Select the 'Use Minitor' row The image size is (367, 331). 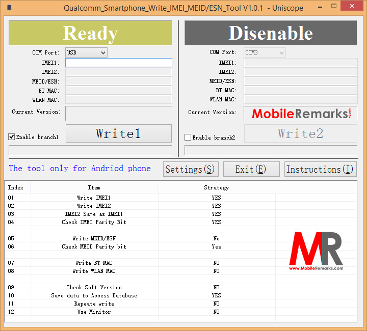click(x=181, y=312)
